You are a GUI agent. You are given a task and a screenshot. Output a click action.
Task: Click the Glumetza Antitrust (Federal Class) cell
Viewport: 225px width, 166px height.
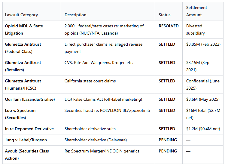23,48
